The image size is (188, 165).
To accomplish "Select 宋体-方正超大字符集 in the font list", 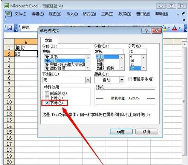I will 65,65.
